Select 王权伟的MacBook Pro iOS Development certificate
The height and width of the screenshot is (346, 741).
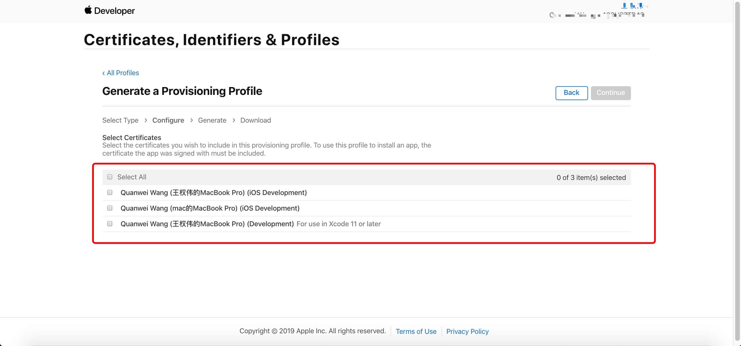coord(110,192)
